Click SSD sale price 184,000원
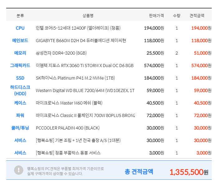The image size is (218, 186). click(x=154, y=78)
